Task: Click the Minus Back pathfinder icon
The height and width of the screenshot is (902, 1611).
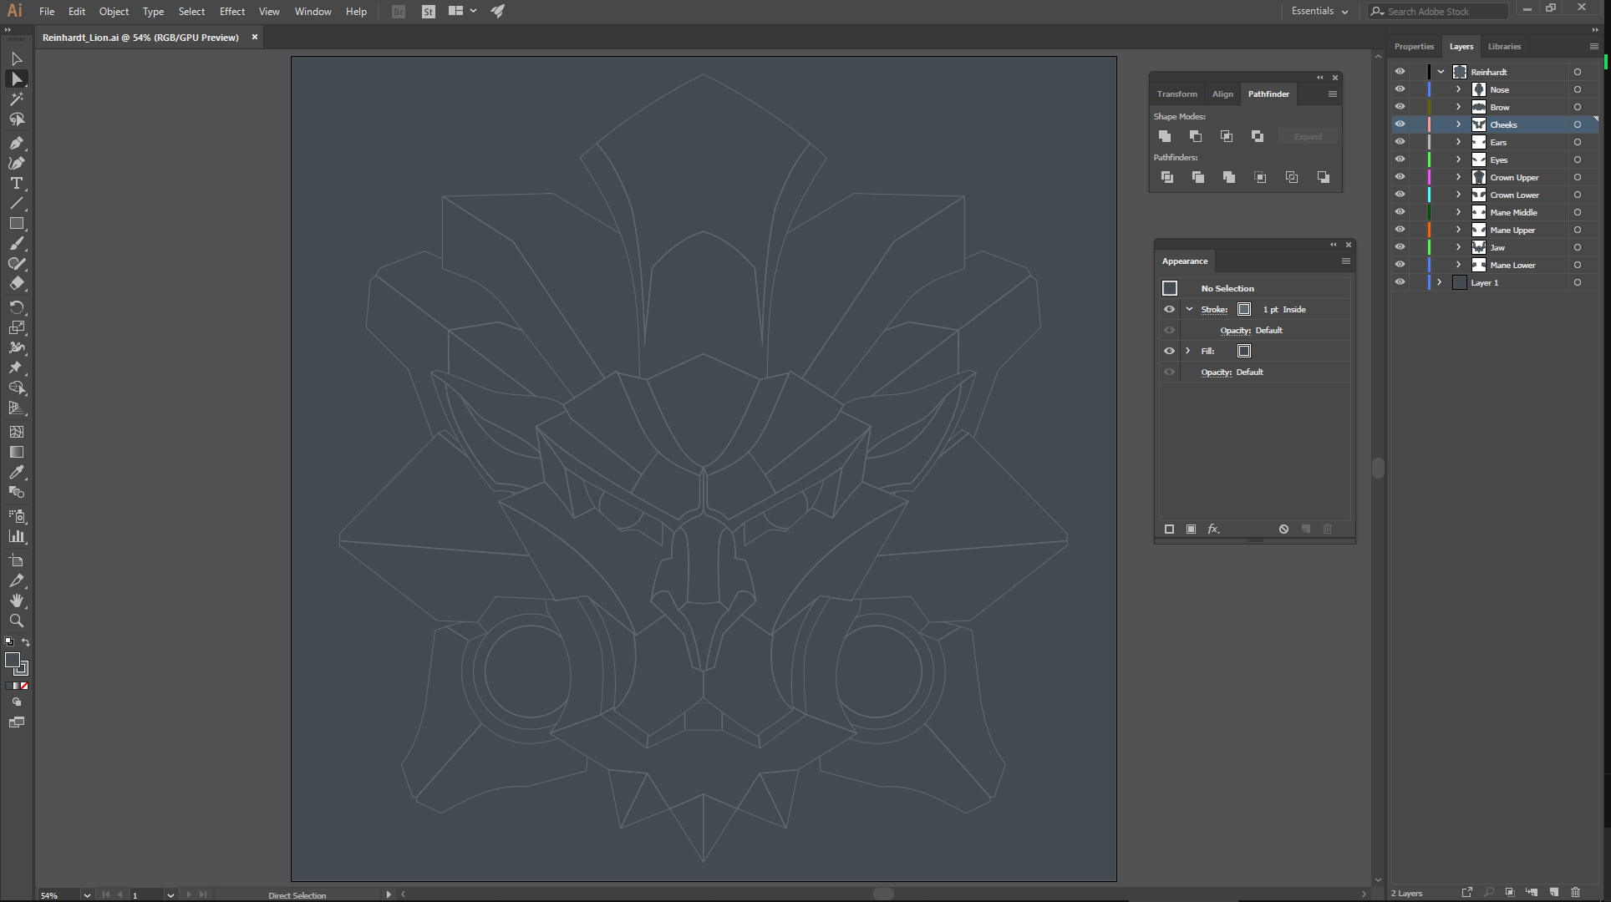Action: coord(1324,177)
